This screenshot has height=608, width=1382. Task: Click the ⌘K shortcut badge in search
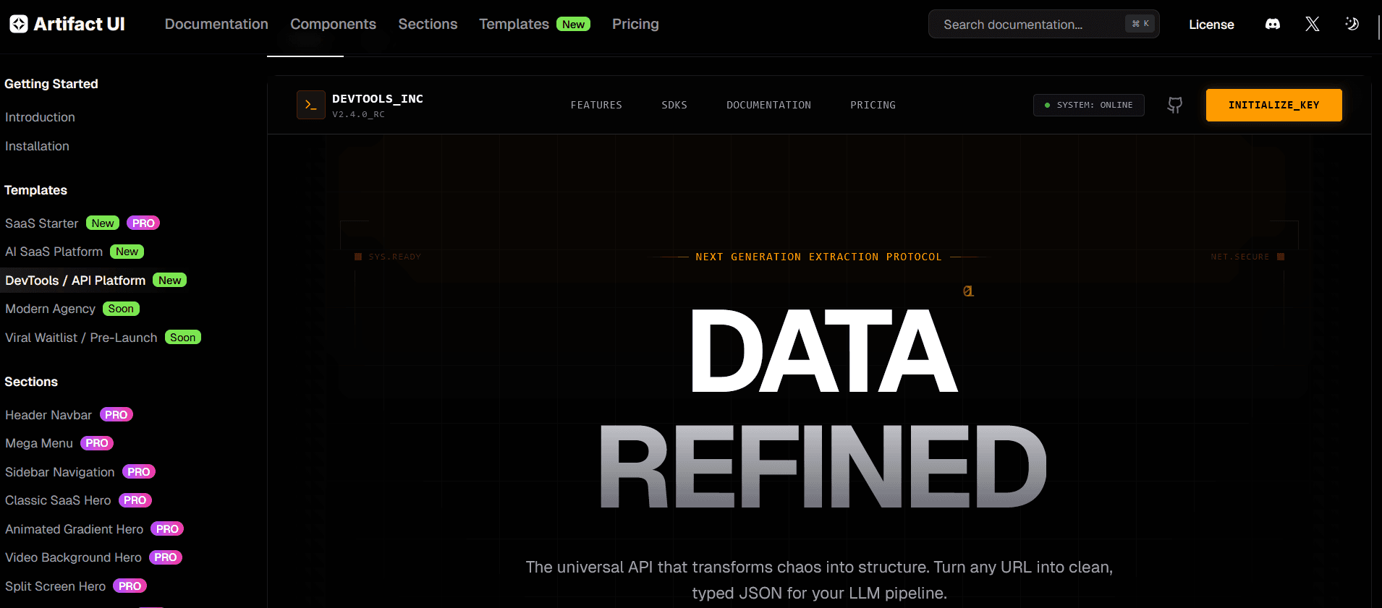(1140, 24)
